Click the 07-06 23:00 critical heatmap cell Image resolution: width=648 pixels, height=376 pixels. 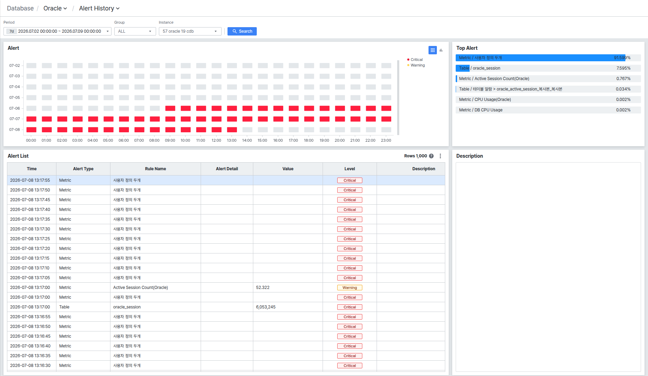pyautogui.click(x=386, y=108)
